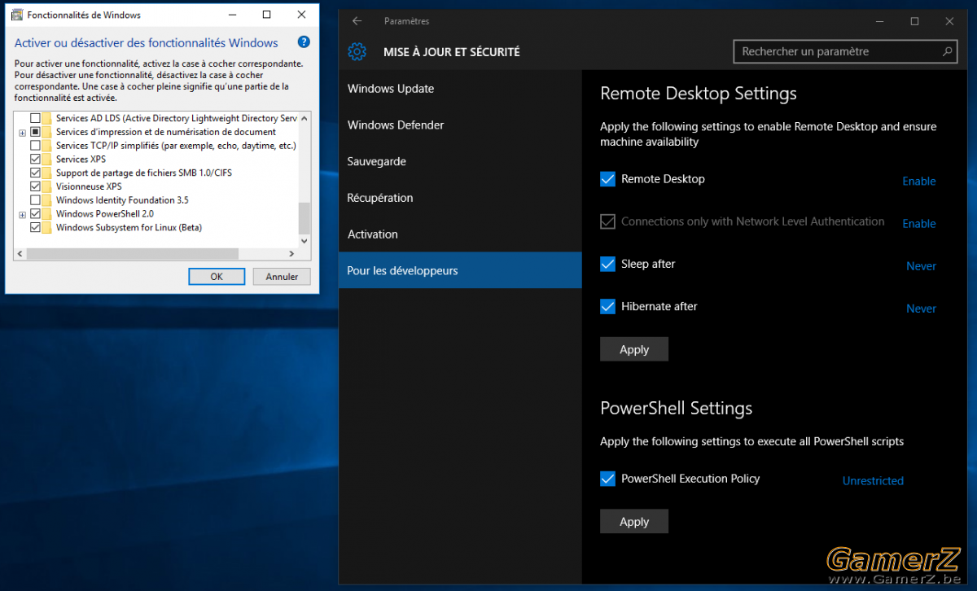Disable Support de partage de fichiers SMB 1.0/CIFS
Image resolution: width=977 pixels, height=591 pixels.
point(35,173)
